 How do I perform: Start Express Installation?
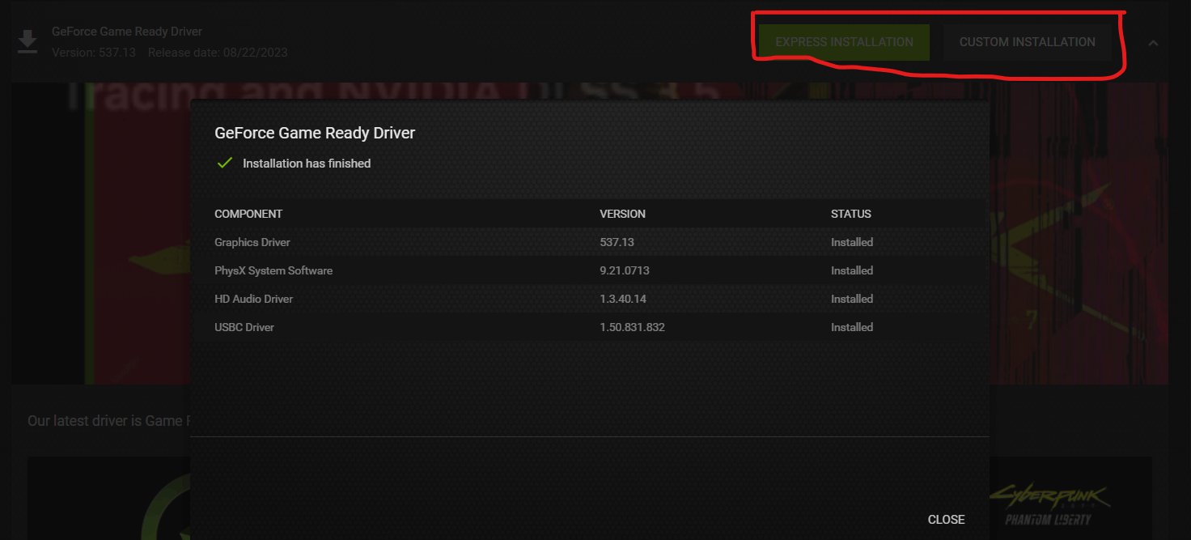click(x=844, y=42)
